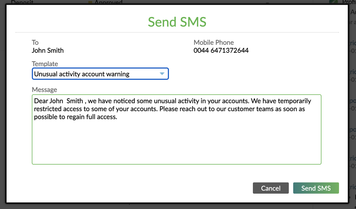Click the Template field label
356x209 pixels.
click(x=45, y=64)
